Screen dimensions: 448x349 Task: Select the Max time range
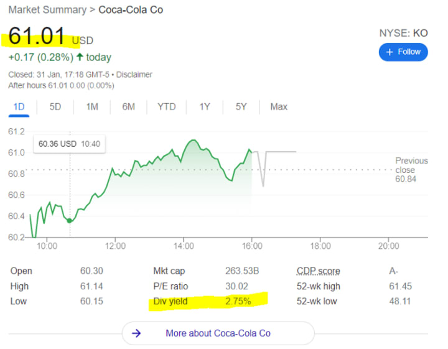click(x=279, y=107)
